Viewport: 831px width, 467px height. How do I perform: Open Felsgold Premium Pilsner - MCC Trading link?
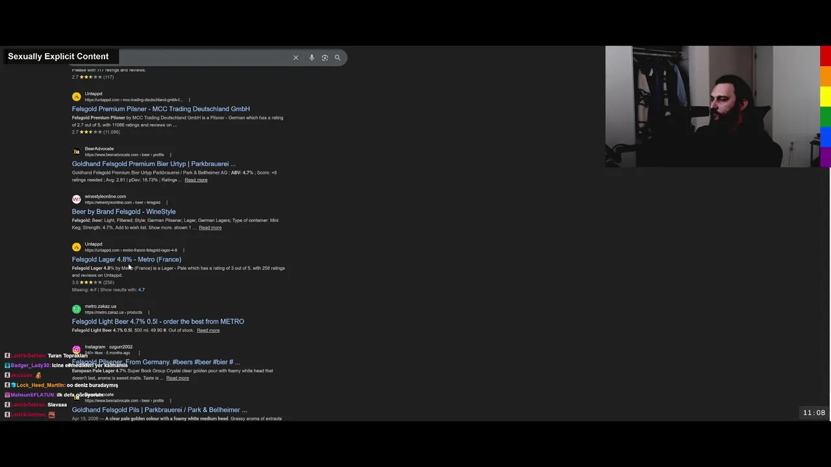[160, 109]
